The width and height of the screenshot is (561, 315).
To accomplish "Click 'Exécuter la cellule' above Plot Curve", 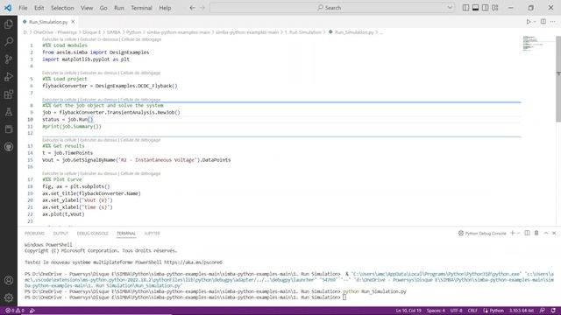I will click(60, 173).
